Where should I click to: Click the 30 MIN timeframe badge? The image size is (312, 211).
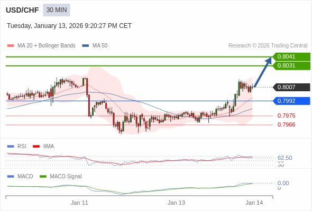point(57,10)
